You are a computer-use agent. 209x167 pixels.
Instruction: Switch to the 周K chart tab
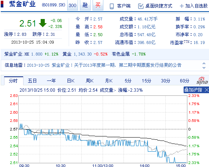click(x=90, y=81)
